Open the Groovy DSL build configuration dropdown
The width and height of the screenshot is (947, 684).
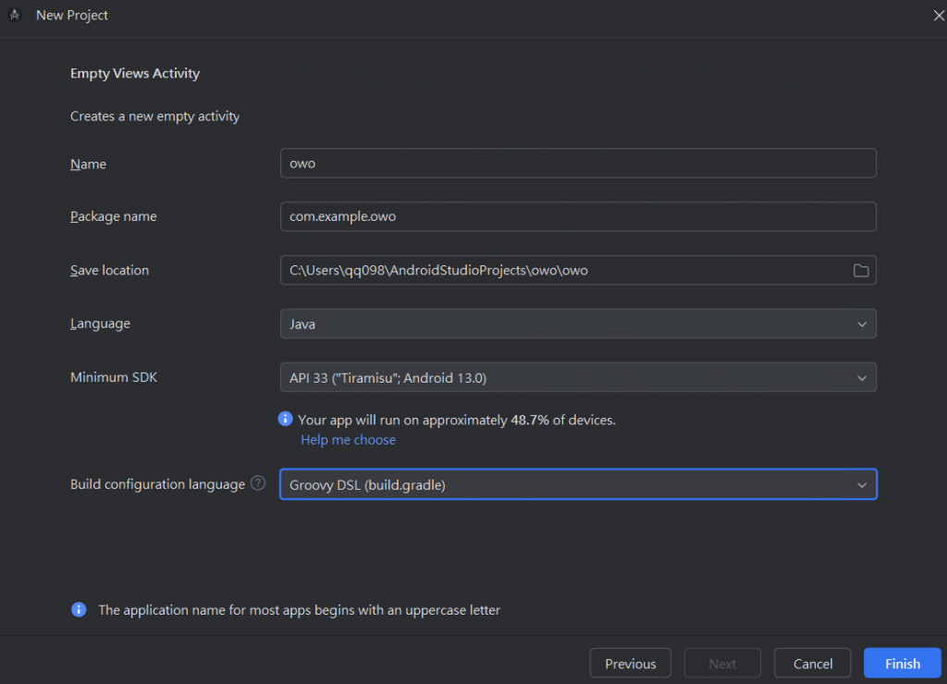click(578, 484)
